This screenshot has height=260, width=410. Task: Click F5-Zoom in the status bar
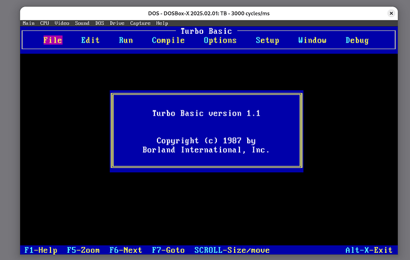point(83,251)
